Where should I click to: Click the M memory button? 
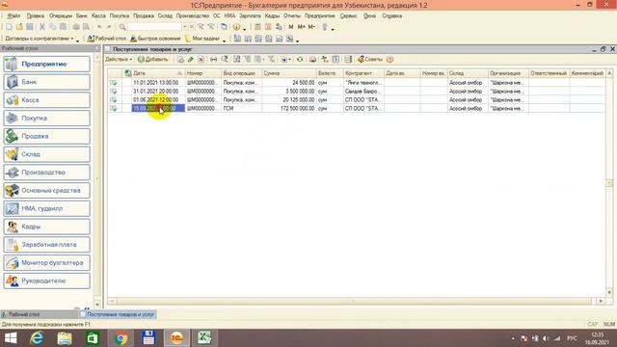tap(291, 27)
